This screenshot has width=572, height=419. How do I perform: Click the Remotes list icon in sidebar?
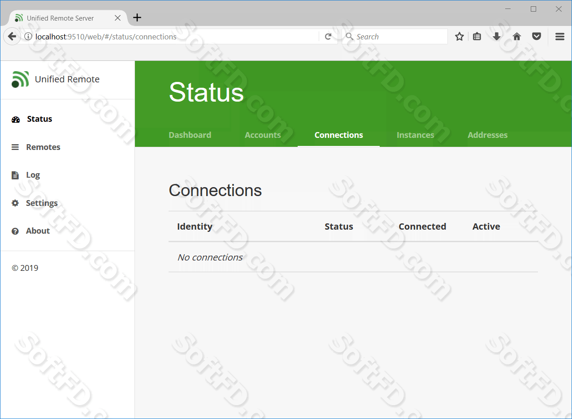click(x=15, y=147)
